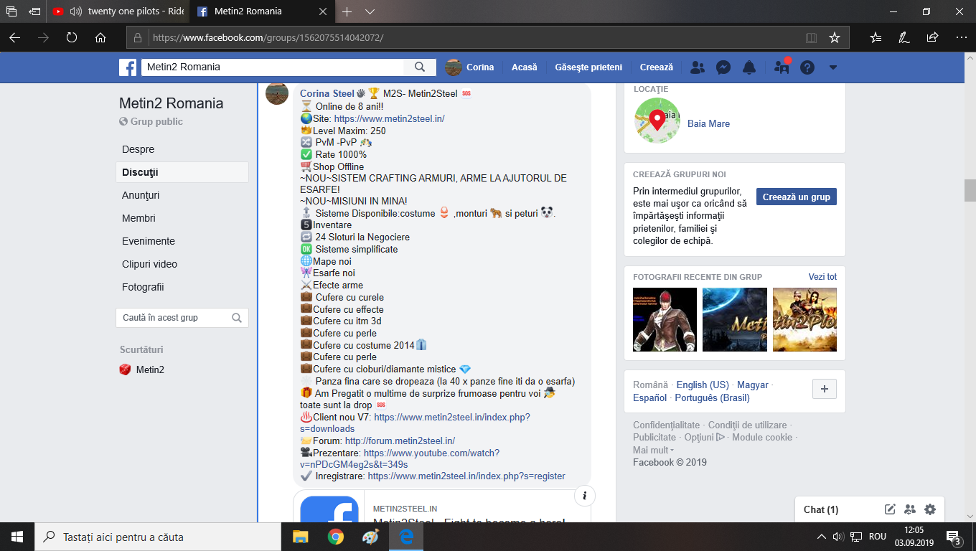Click the browser Refresh button
The width and height of the screenshot is (976, 551).
[x=71, y=37]
